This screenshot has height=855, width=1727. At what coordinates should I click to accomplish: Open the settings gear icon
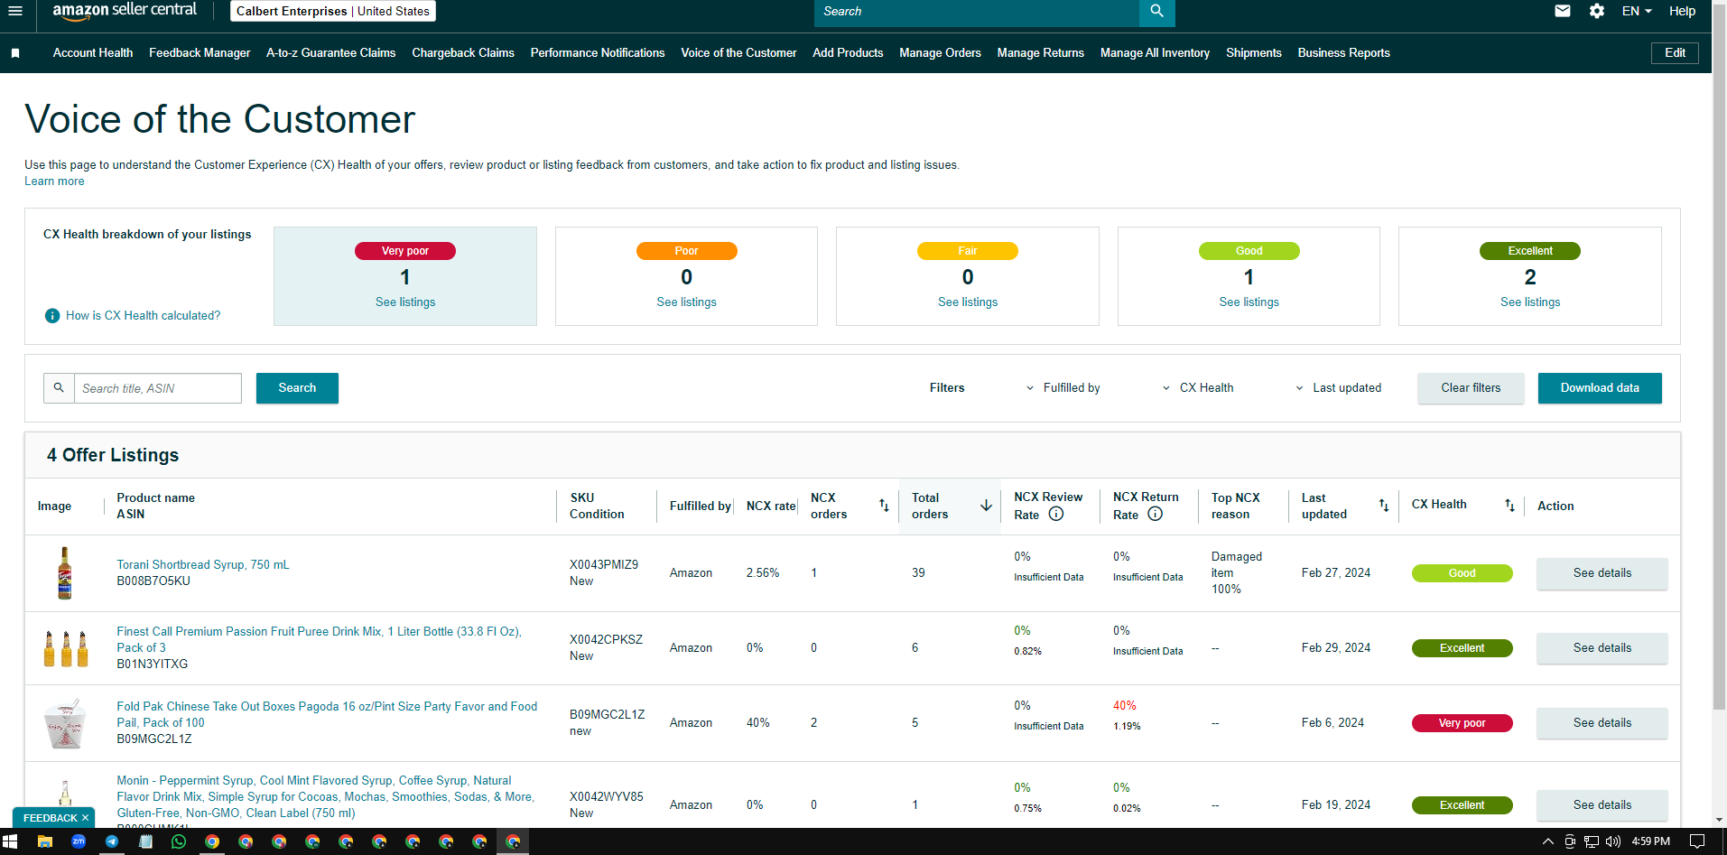(1597, 11)
